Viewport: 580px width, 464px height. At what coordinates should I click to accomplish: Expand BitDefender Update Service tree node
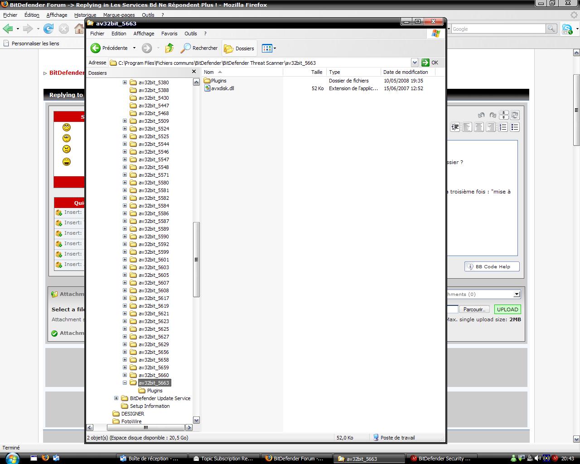(x=116, y=398)
